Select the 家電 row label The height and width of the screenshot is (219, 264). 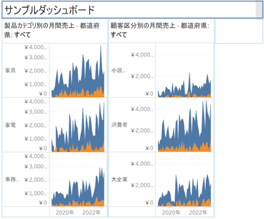(10, 125)
